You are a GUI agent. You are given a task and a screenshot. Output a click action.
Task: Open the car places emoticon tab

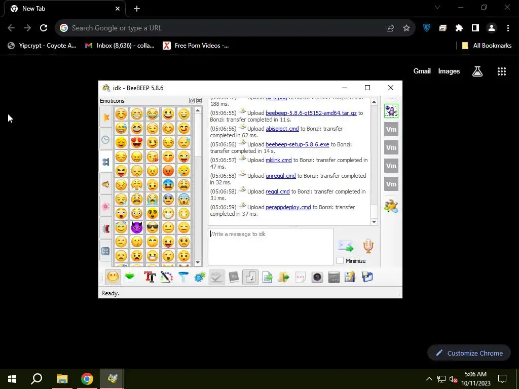coord(105,228)
